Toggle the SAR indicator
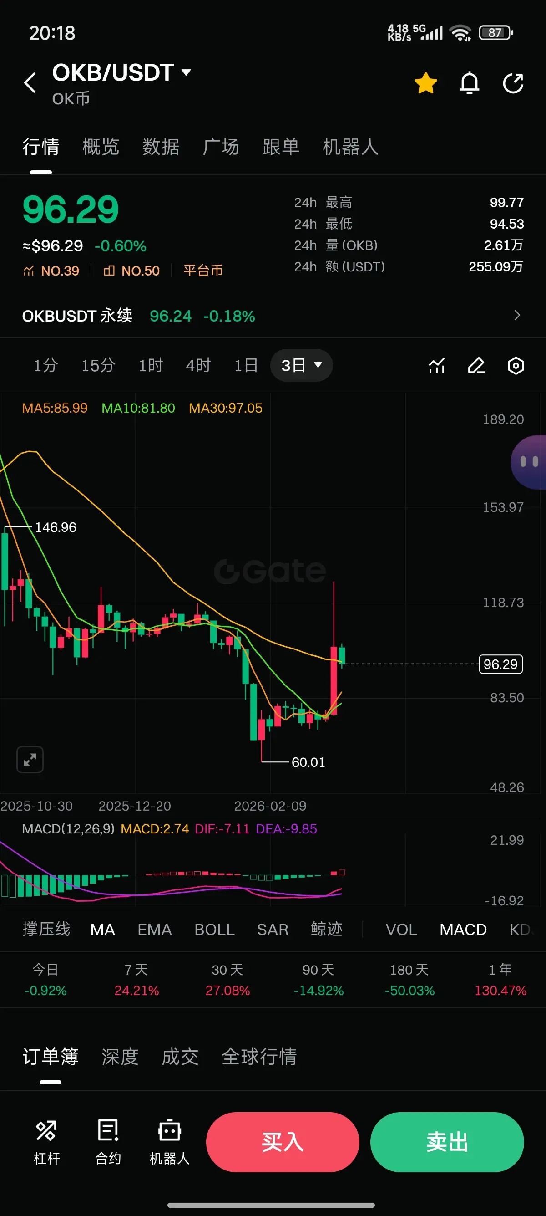 273,929
